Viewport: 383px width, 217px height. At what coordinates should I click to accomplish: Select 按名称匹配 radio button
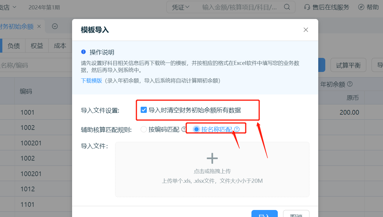pyautogui.click(x=196, y=129)
